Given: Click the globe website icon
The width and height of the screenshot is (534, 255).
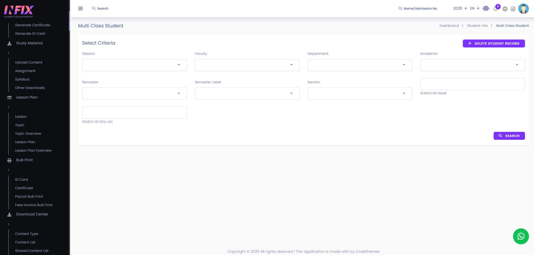Looking at the screenshot, I should tap(505, 9).
